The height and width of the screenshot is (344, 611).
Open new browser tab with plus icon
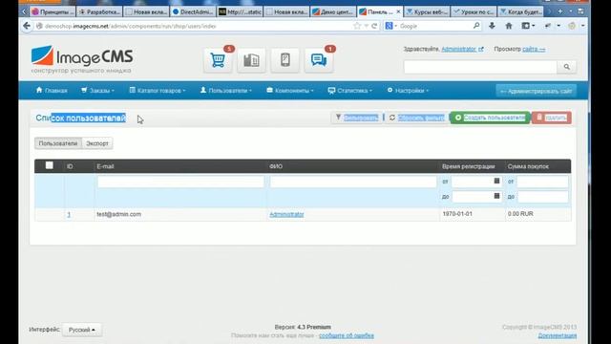tap(560, 11)
